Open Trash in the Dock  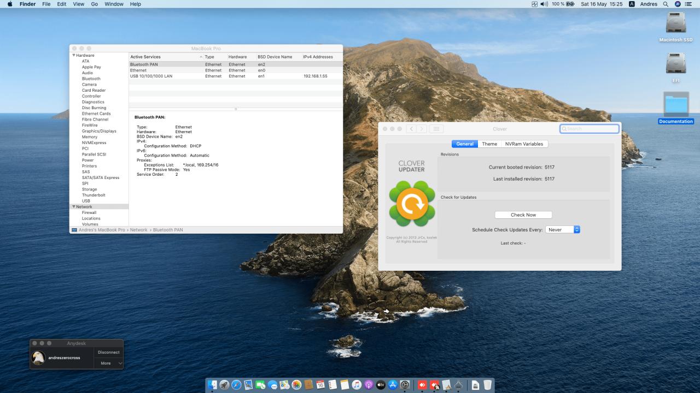(487, 385)
